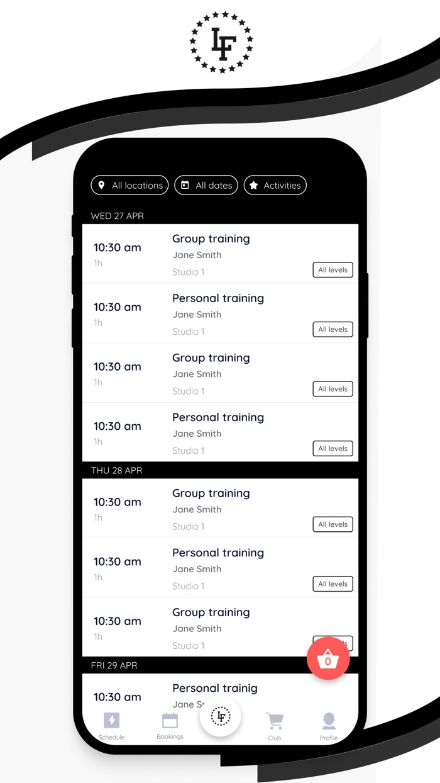Open the Bookings calendar icon
Screen dimensions: 440x783
coord(170,720)
